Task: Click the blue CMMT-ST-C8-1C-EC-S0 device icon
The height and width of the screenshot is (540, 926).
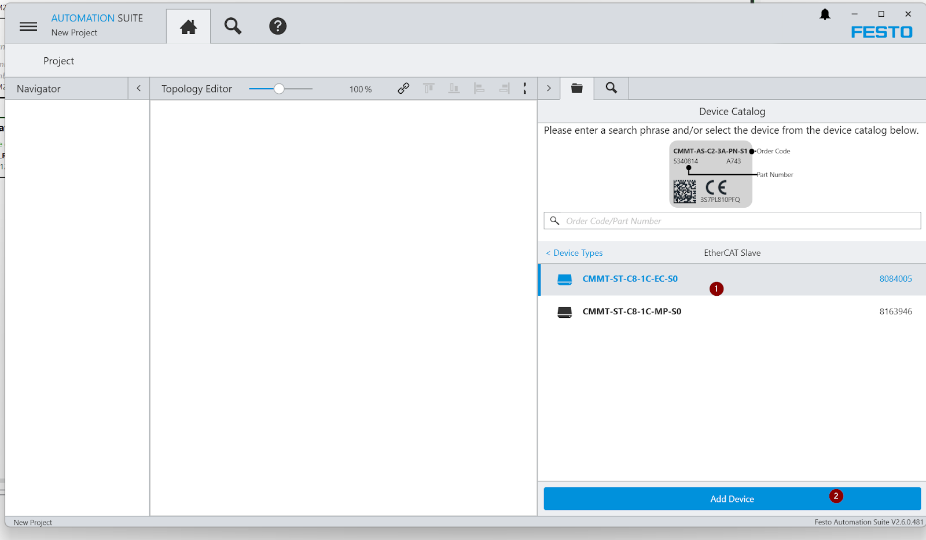Action: pyautogui.click(x=564, y=280)
